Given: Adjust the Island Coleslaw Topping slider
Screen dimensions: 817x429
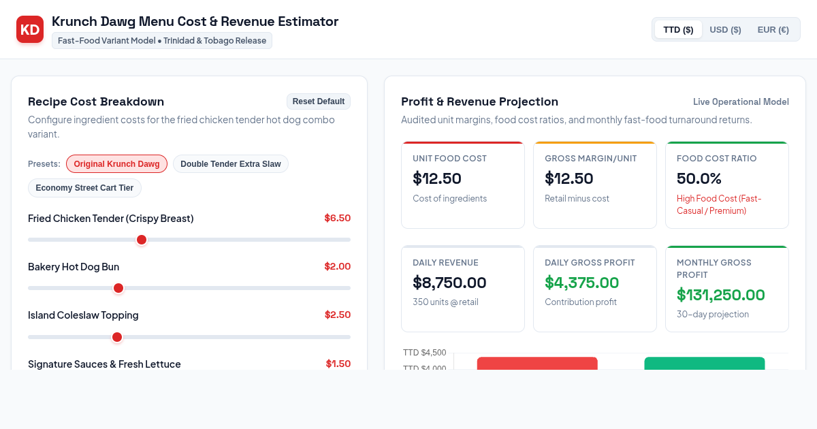Looking at the screenshot, I should (189, 337).
